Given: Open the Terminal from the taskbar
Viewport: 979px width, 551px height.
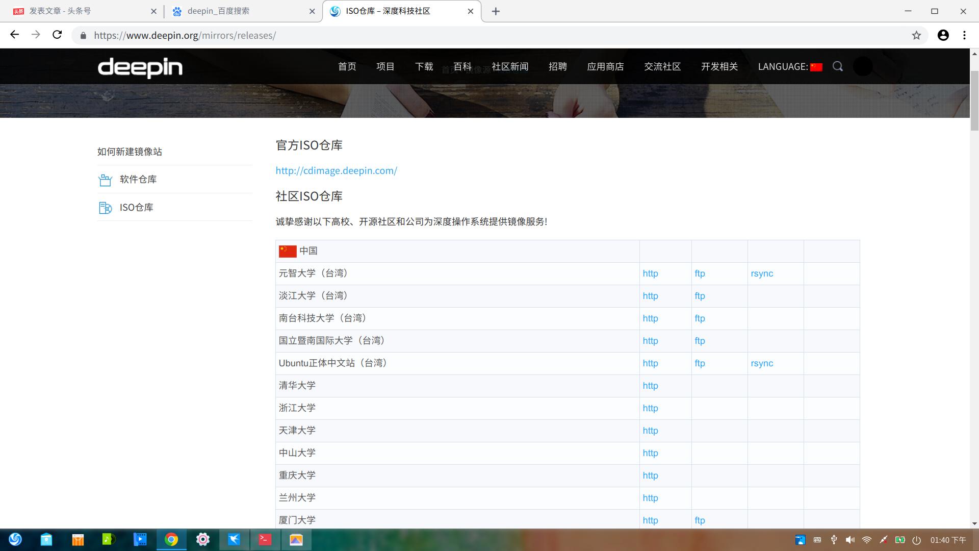Looking at the screenshot, I should coord(265,539).
